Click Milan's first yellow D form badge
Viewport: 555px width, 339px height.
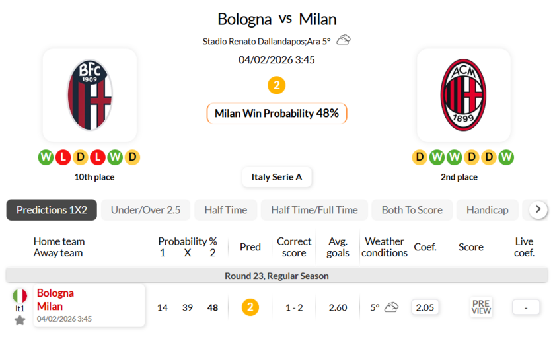click(x=420, y=157)
